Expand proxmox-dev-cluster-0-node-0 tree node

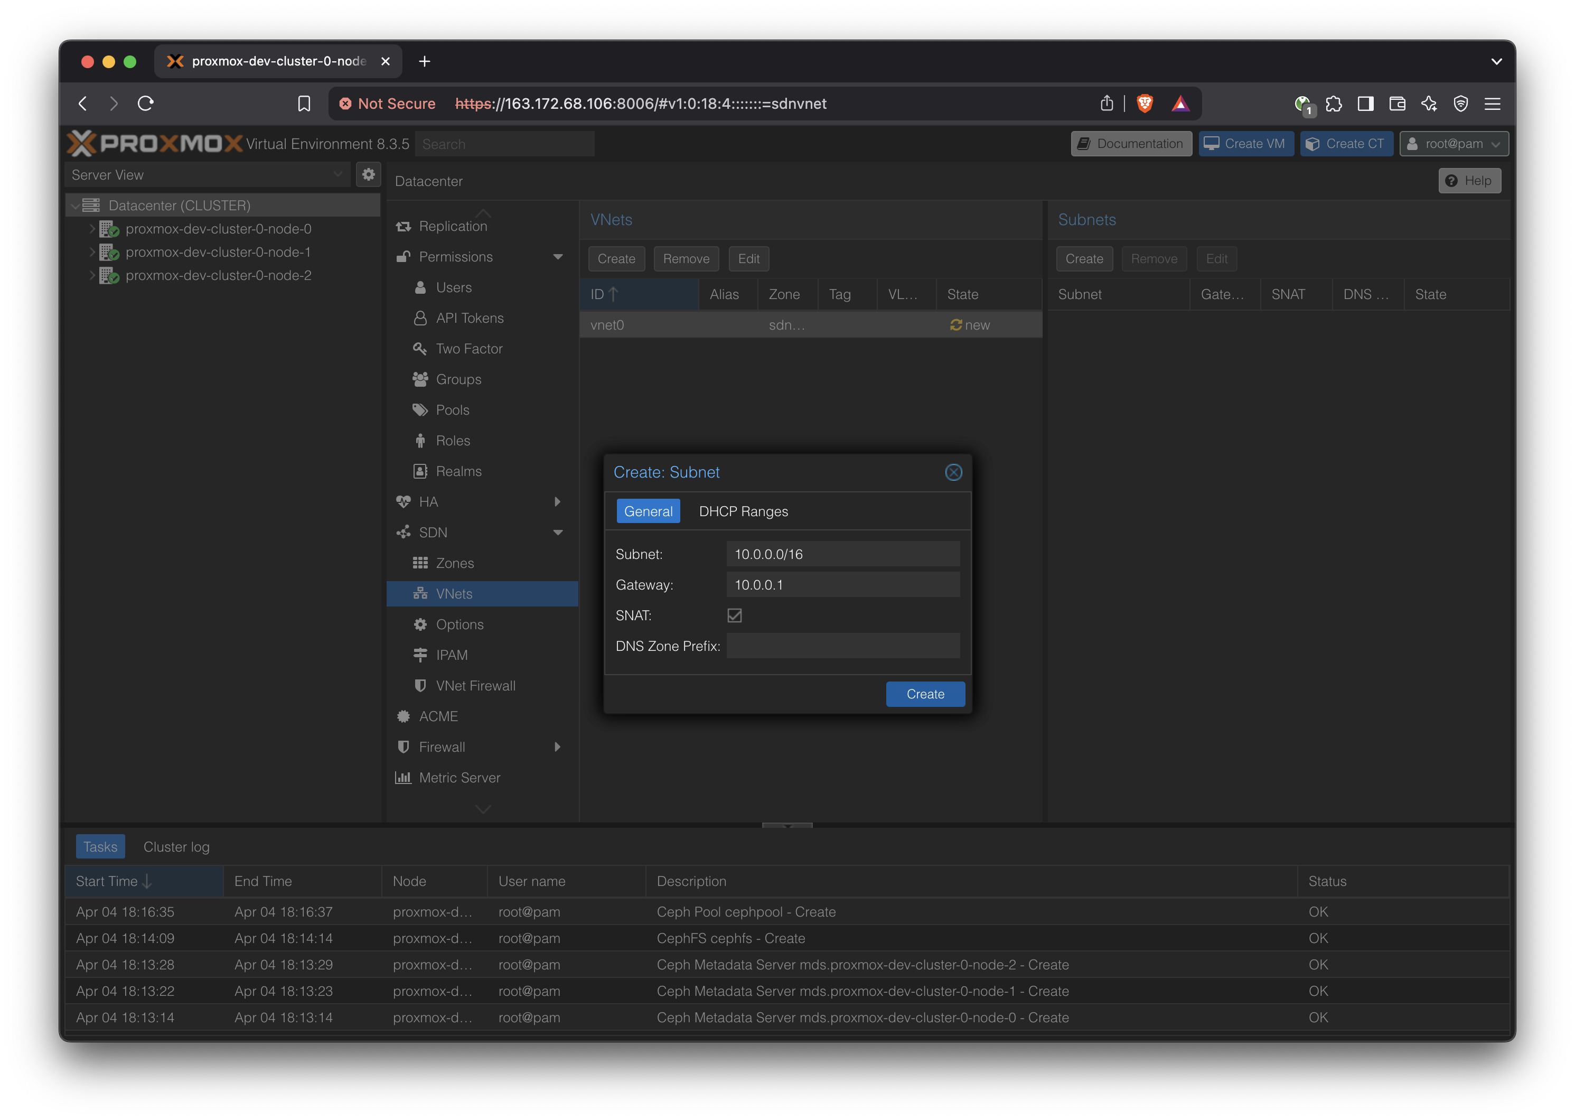tap(92, 228)
